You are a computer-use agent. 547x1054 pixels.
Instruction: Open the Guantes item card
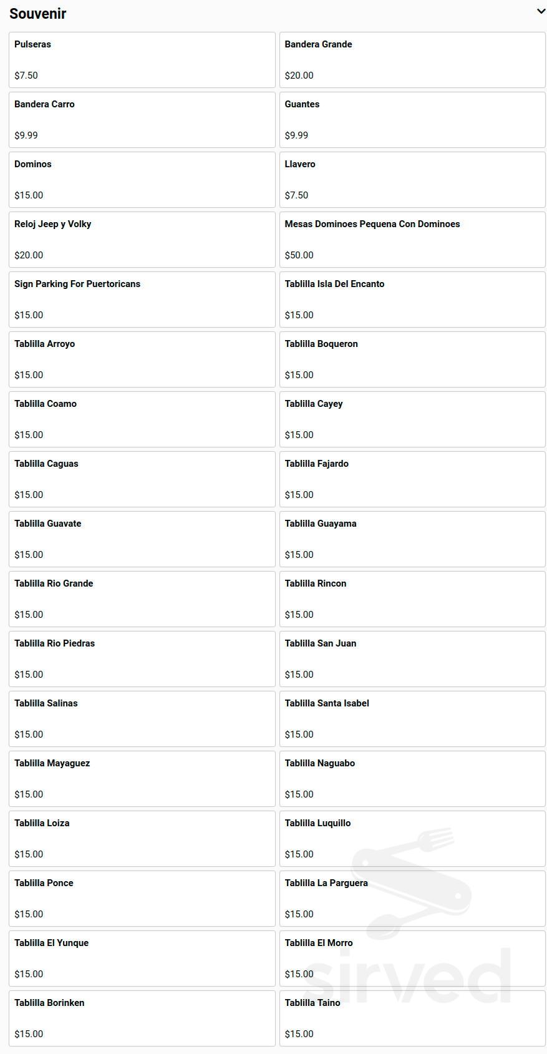tap(412, 120)
